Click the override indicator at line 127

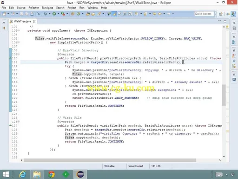click(x=10, y=125)
